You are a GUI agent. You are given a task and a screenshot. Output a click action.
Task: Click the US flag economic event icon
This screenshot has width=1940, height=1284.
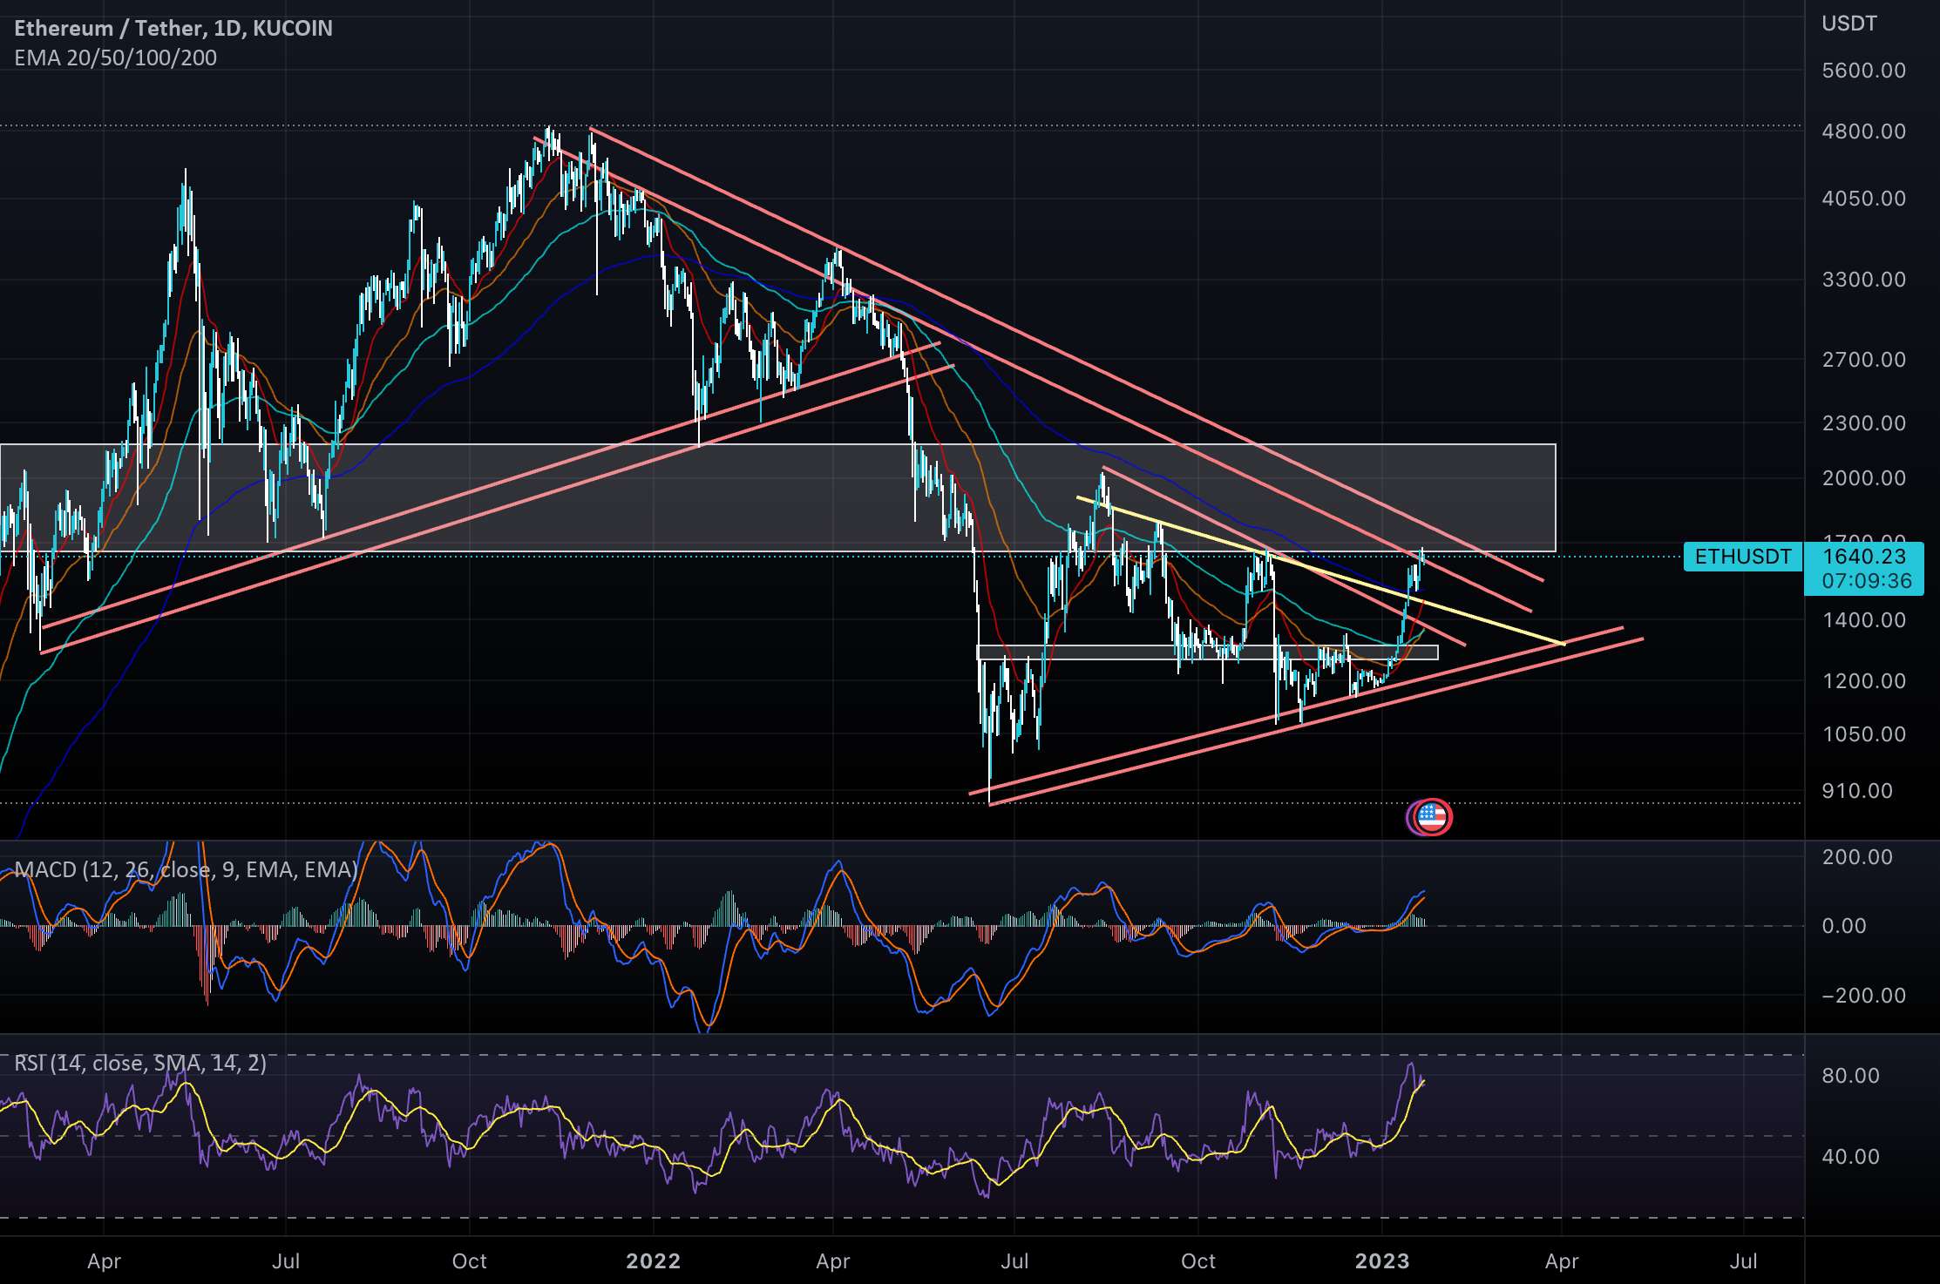pyautogui.click(x=1432, y=817)
